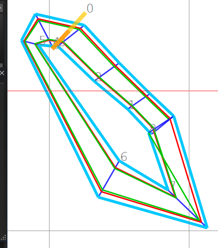218x248 pixels.
Task: Click the gray horizontal grid line at bottom
Action: pyautogui.click(x=113, y=231)
